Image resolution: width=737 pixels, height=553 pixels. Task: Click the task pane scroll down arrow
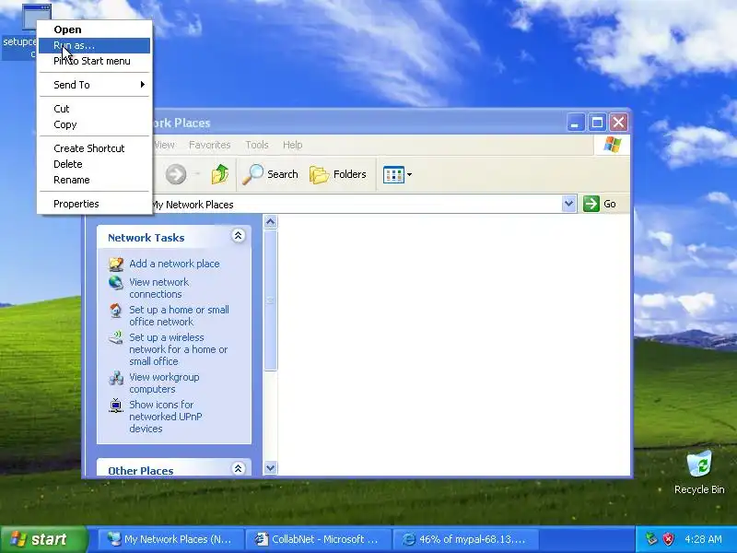click(x=270, y=468)
